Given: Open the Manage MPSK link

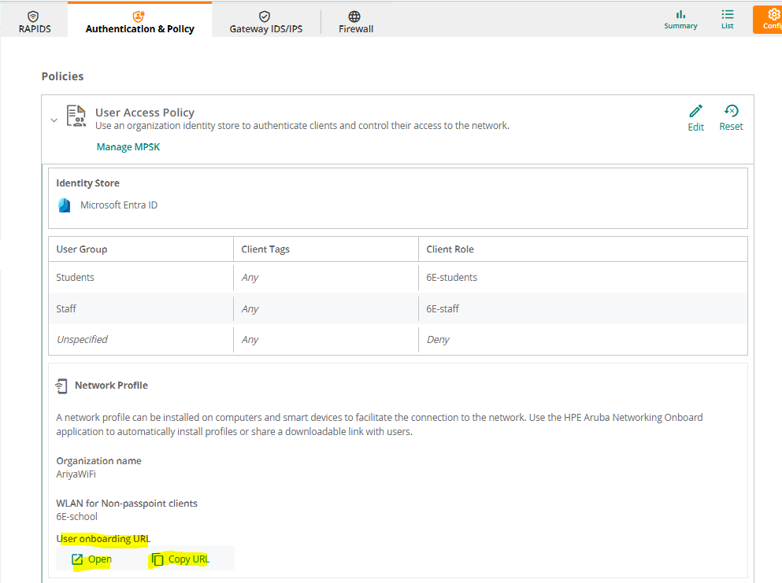Looking at the screenshot, I should tap(128, 147).
